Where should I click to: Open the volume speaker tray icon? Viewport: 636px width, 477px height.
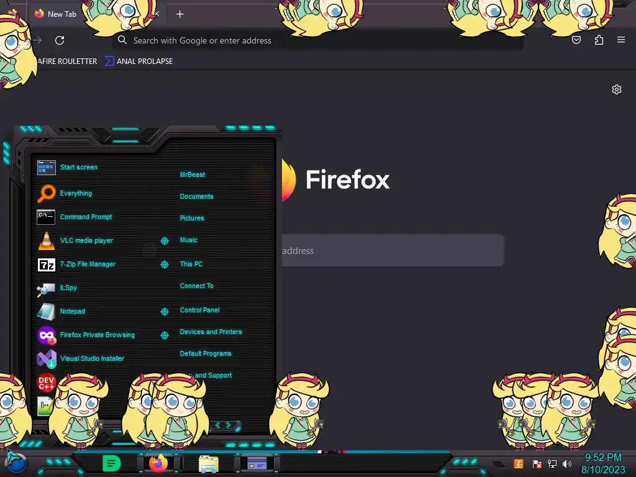[566, 463]
